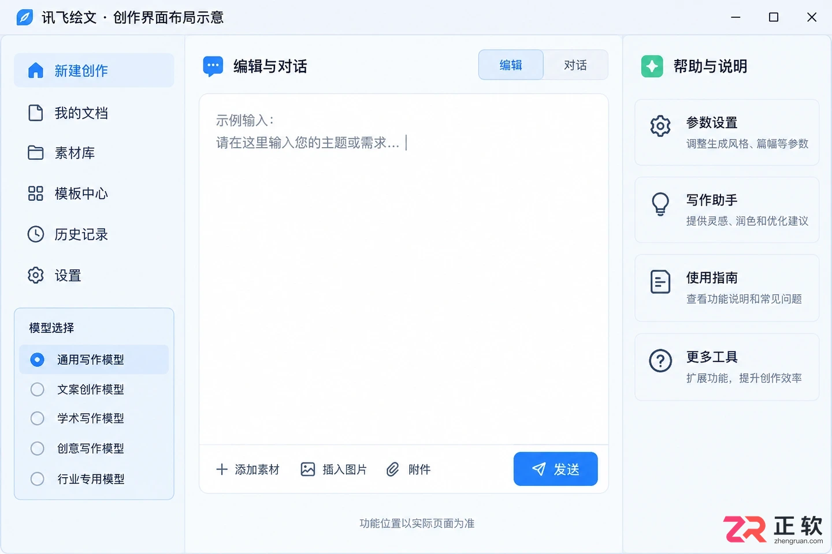Click the gear icon in 参数设置 card

(x=660, y=126)
